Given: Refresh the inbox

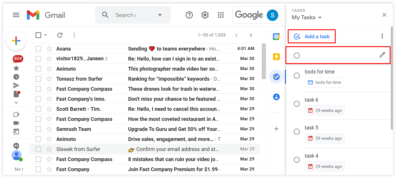Looking at the screenshot, I should click(x=60, y=35).
